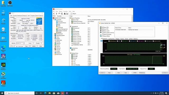Open Task View on the taskbar
The width and height of the screenshot is (169, 95).
pos(41,93)
